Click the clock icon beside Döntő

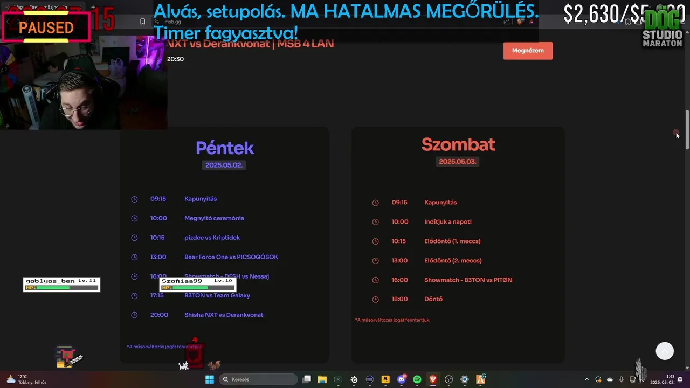(376, 300)
